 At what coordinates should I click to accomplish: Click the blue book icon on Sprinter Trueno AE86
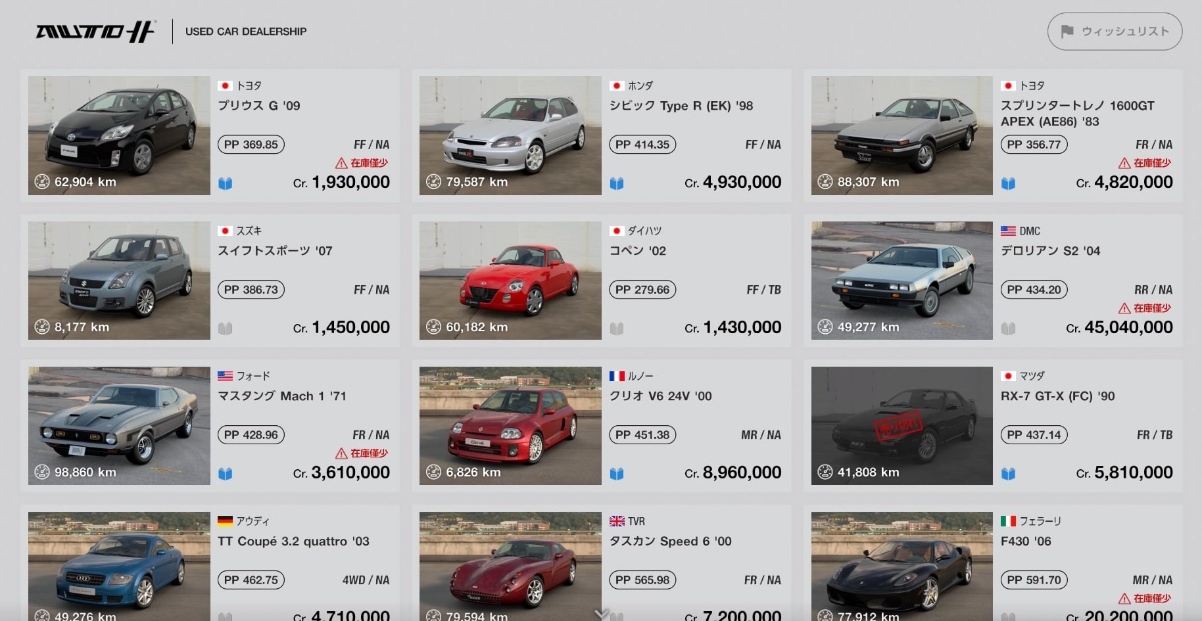tap(1008, 183)
